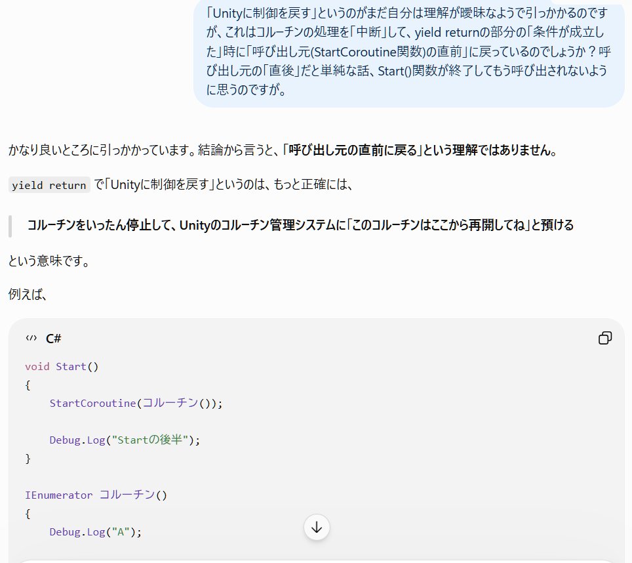Image resolution: width=632 pixels, height=563 pixels.
Task: Click the line 'void Start()'
Action: click(x=62, y=367)
